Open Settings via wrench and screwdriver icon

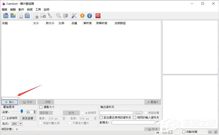[x=74, y=16]
